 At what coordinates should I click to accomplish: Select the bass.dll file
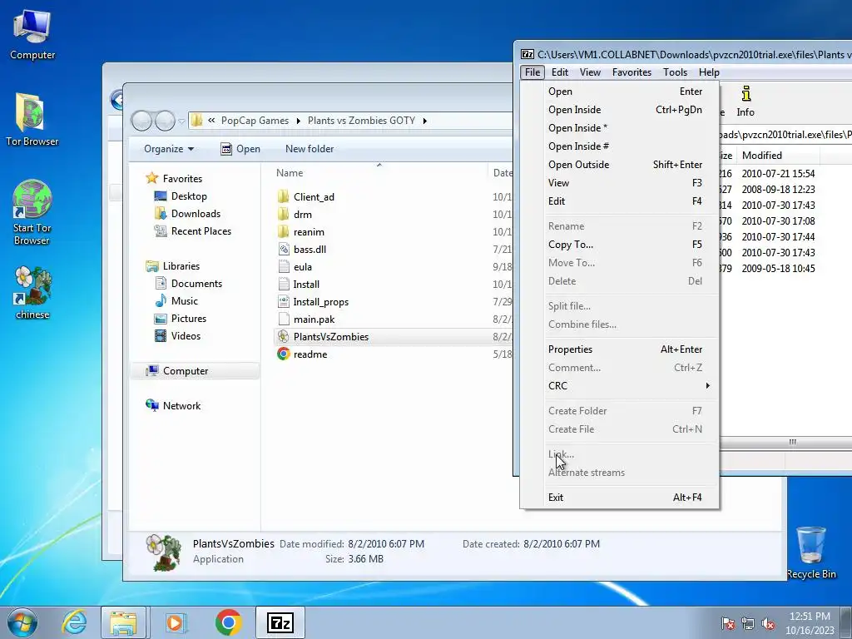pyautogui.click(x=310, y=250)
